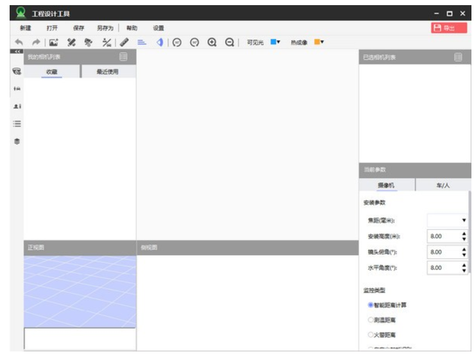This screenshot has height=363, width=474.
Task: Click the 正视图 grid preview thumbnail
Action: pyautogui.click(x=80, y=292)
